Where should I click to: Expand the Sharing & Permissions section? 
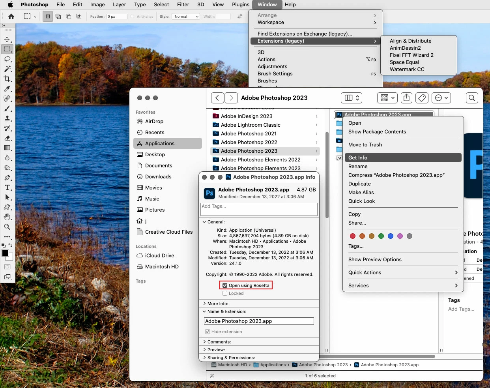point(204,358)
